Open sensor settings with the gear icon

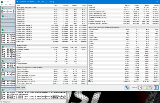(x=151, y=88)
